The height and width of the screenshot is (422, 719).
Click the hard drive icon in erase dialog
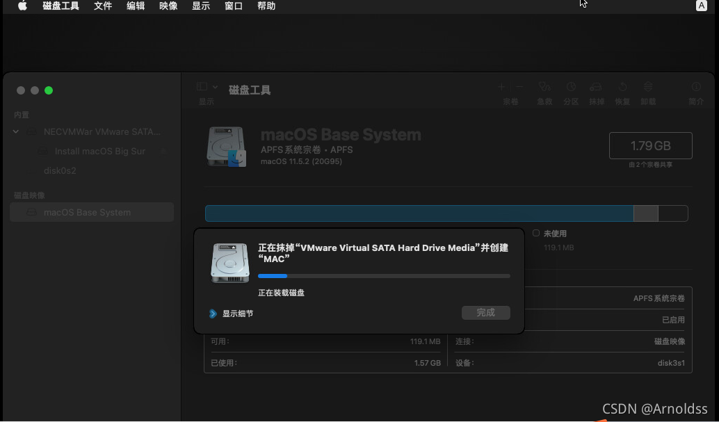coord(229,263)
